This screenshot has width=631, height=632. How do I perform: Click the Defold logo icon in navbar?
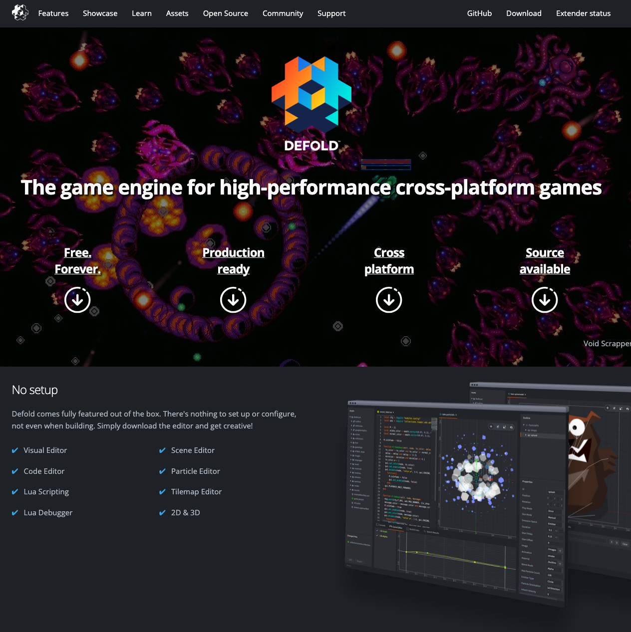20,13
